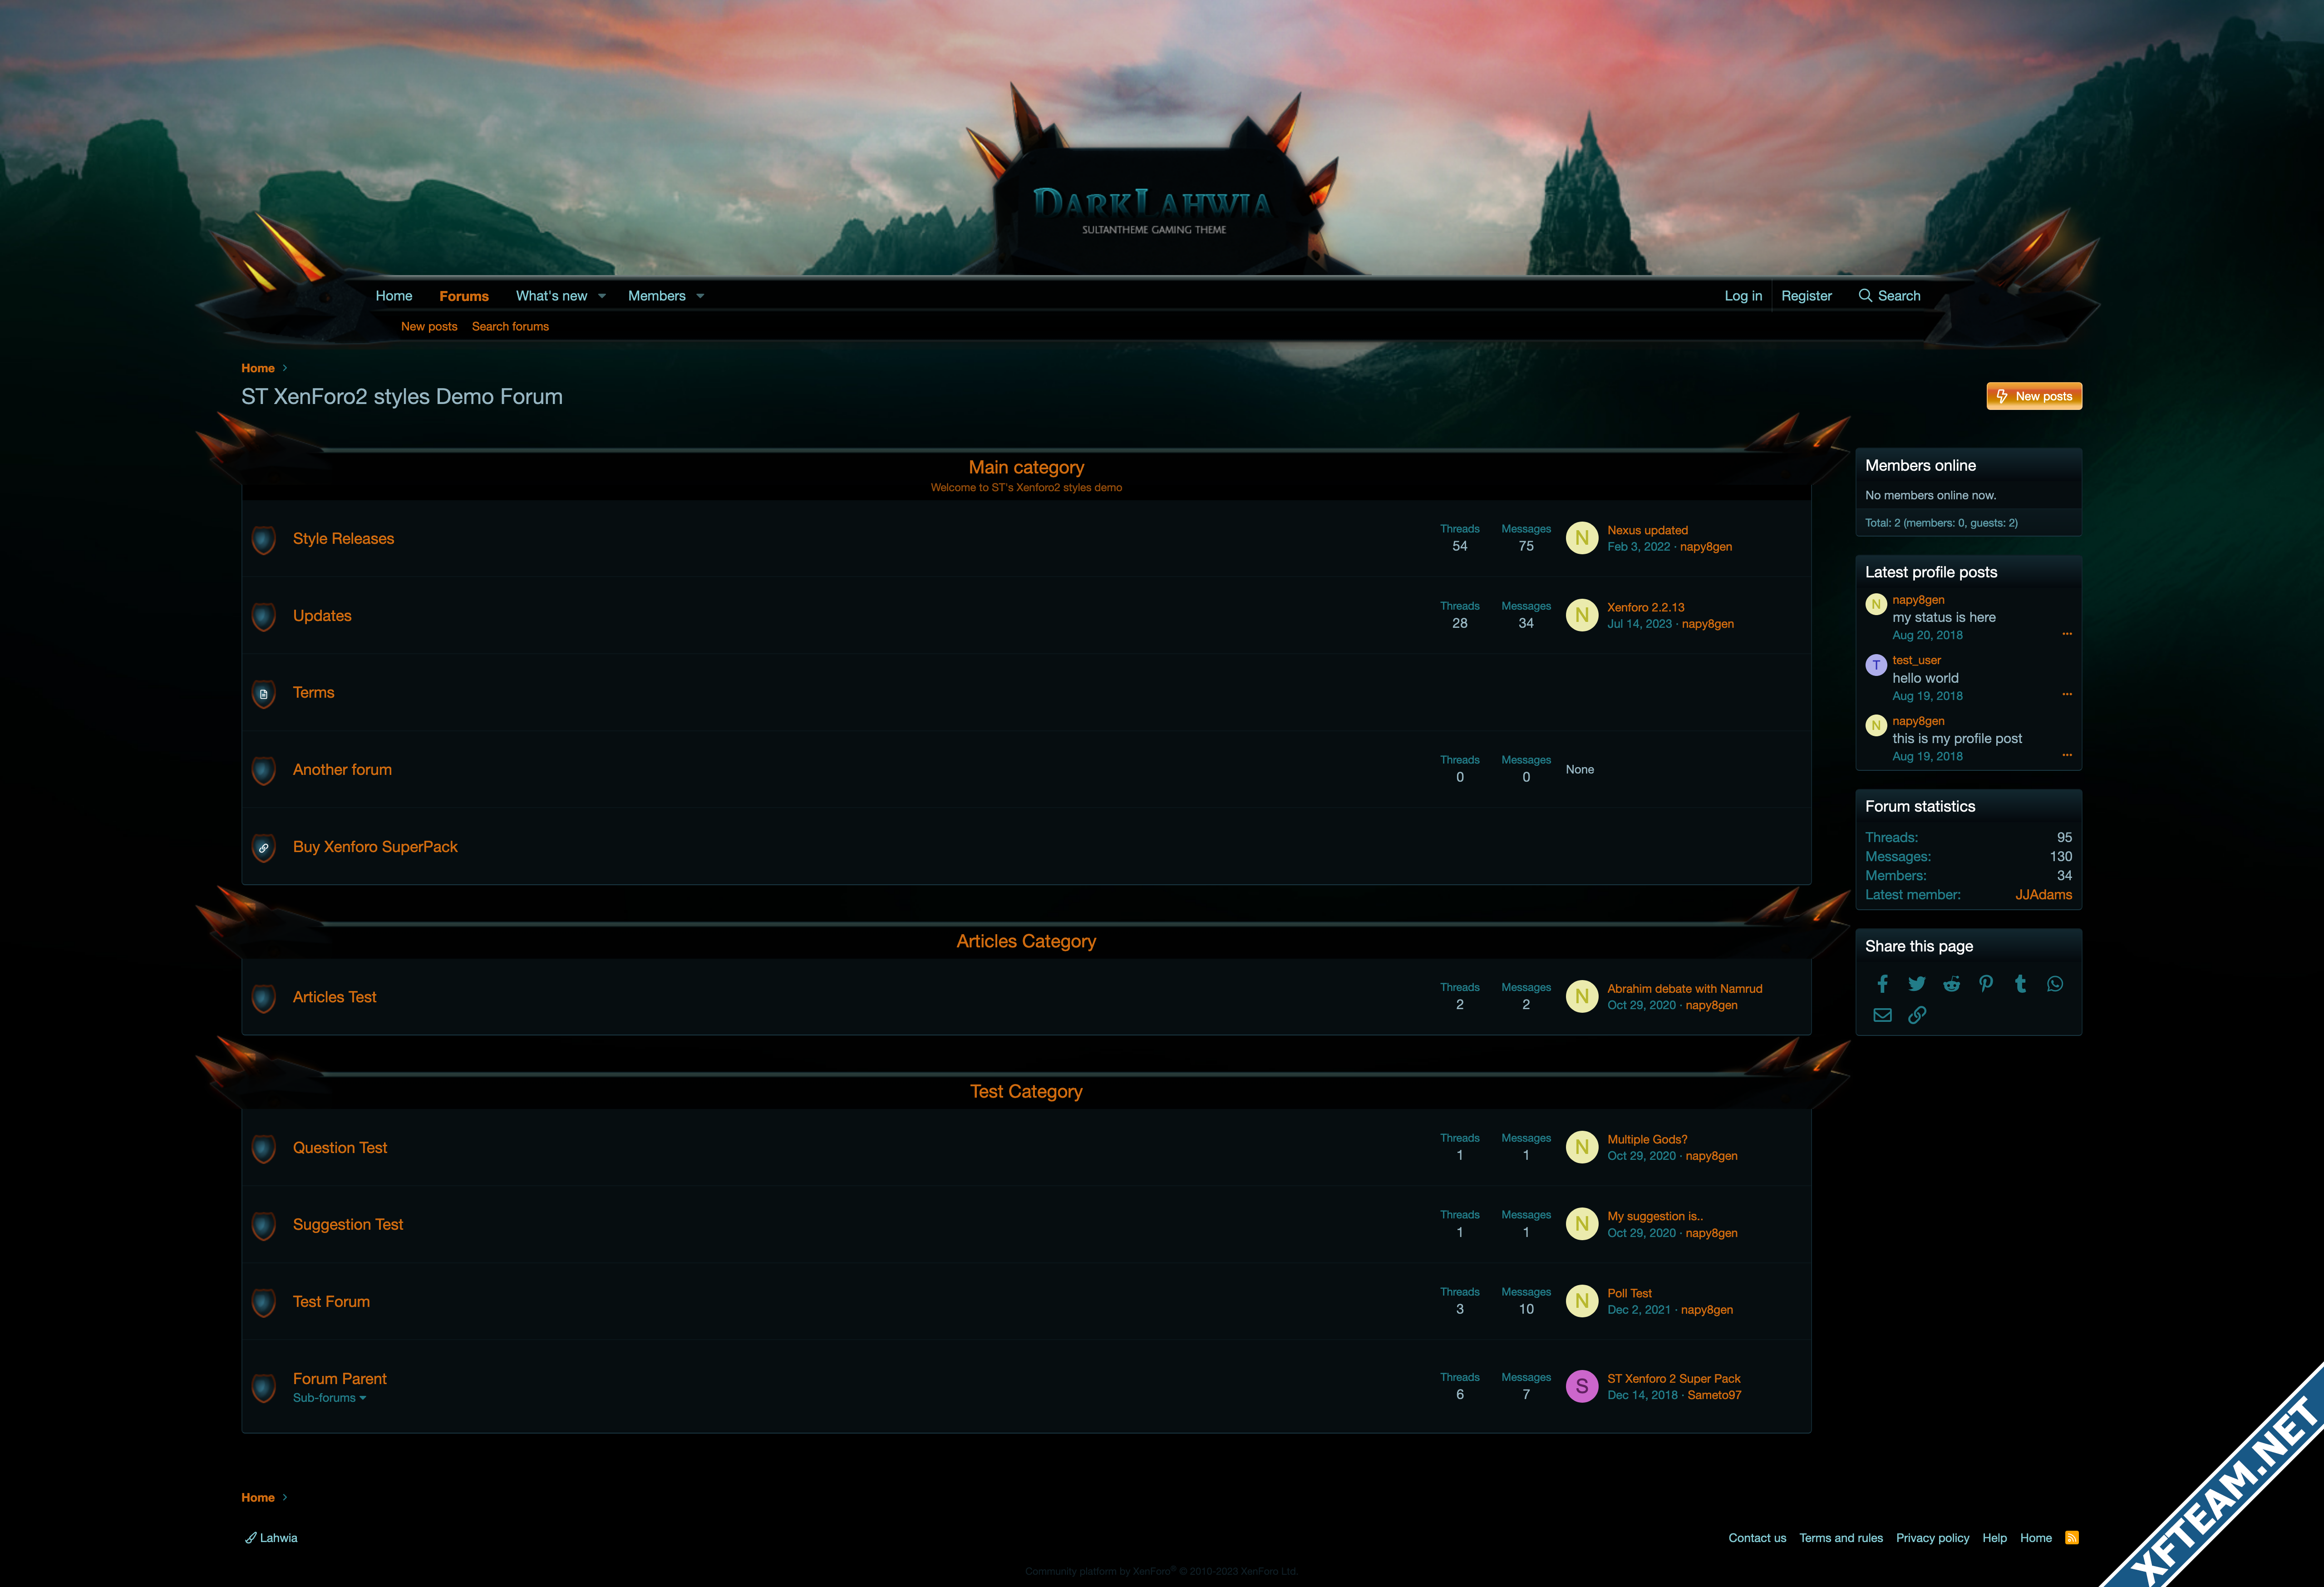The width and height of the screenshot is (2324, 1587).
Task: Open 'Poll Test' latest thread
Action: pos(1629,1294)
